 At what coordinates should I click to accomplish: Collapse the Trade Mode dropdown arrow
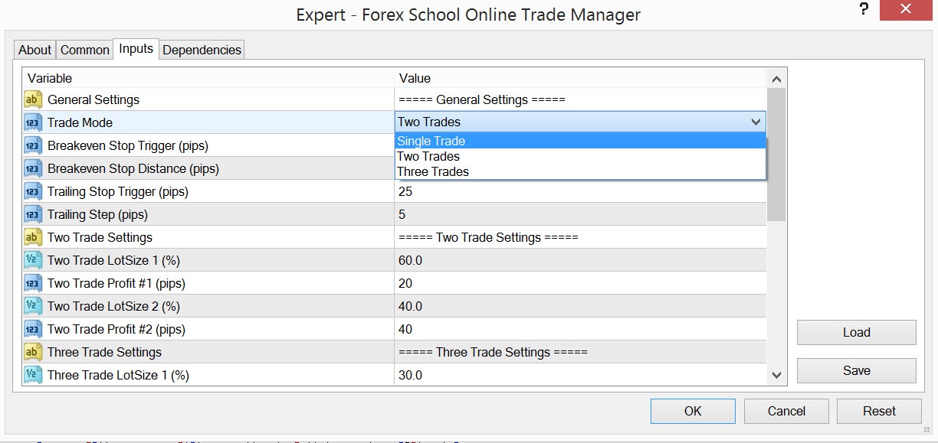pos(756,122)
